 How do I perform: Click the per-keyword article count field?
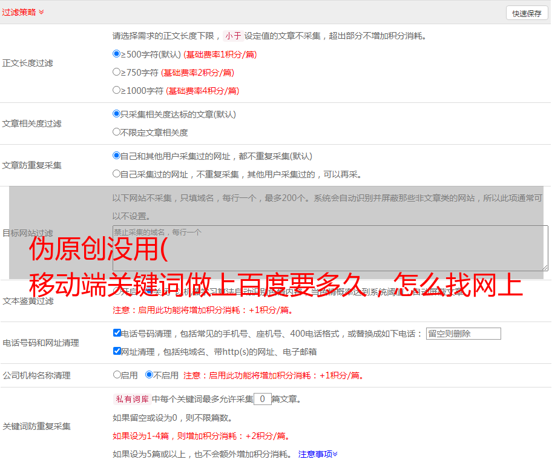262,399
